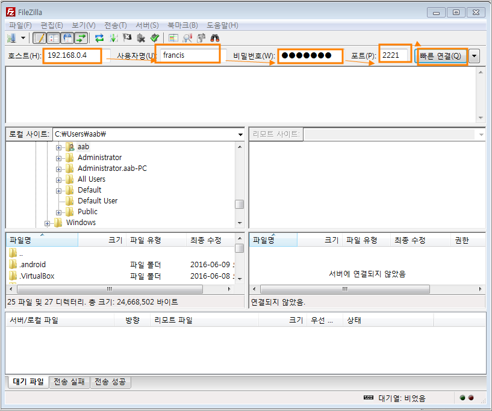The width and height of the screenshot is (492, 411).
Task: Open the quick connect history dropdown
Action: (x=475, y=56)
